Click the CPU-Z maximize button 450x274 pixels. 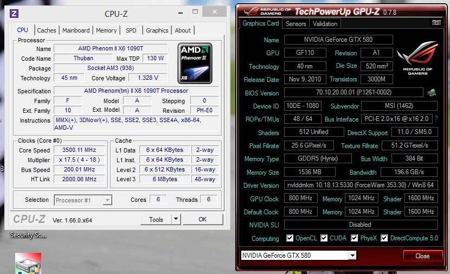pos(195,12)
